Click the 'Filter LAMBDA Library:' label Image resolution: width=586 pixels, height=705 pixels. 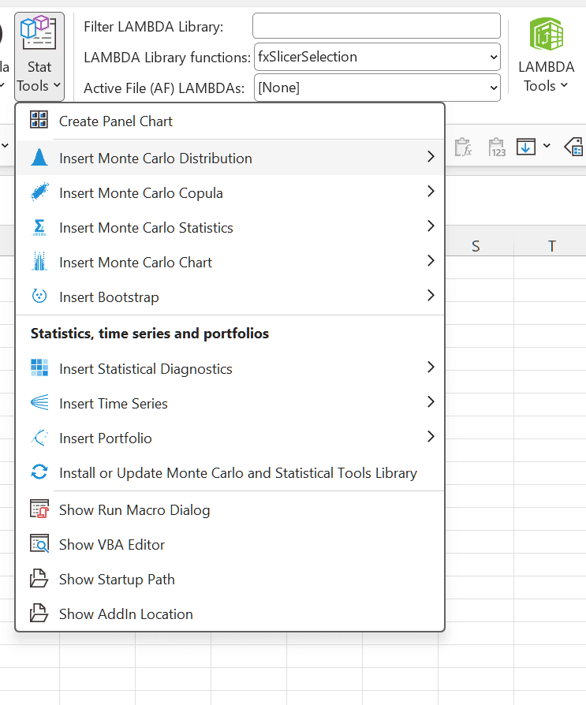click(153, 27)
